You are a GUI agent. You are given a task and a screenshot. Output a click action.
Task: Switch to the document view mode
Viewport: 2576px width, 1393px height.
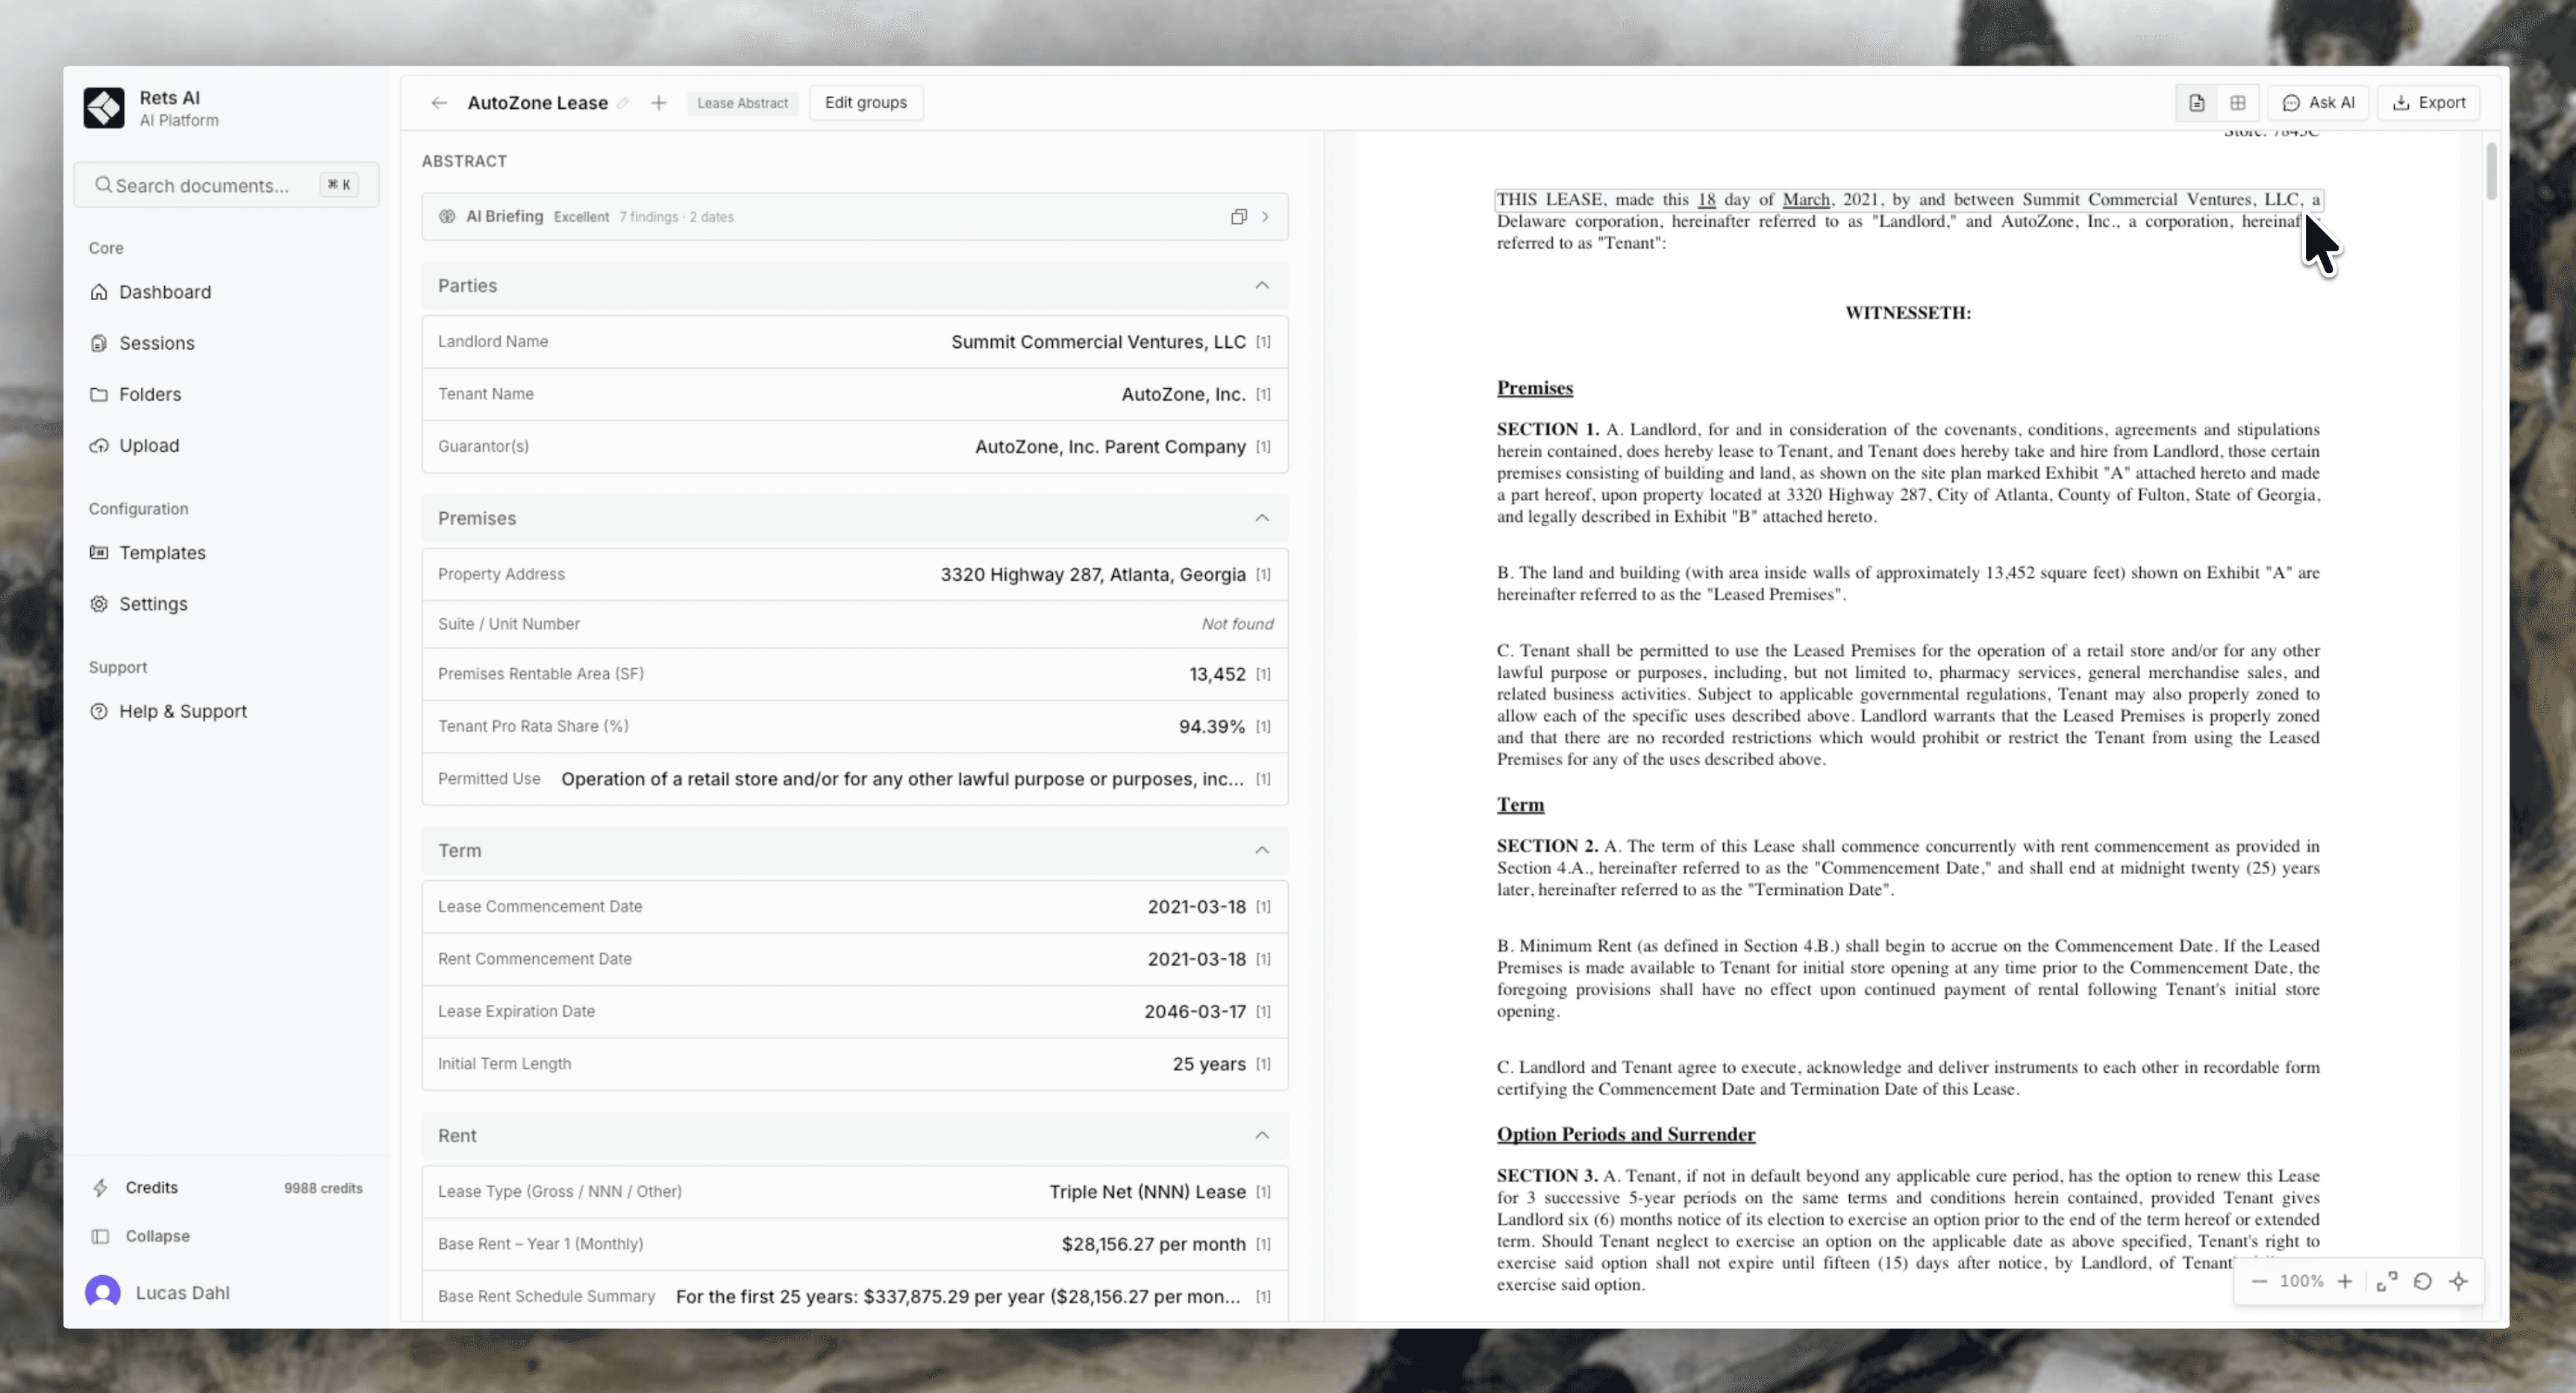point(2196,103)
